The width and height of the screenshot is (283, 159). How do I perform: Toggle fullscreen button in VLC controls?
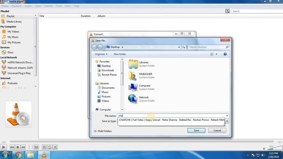(31, 147)
